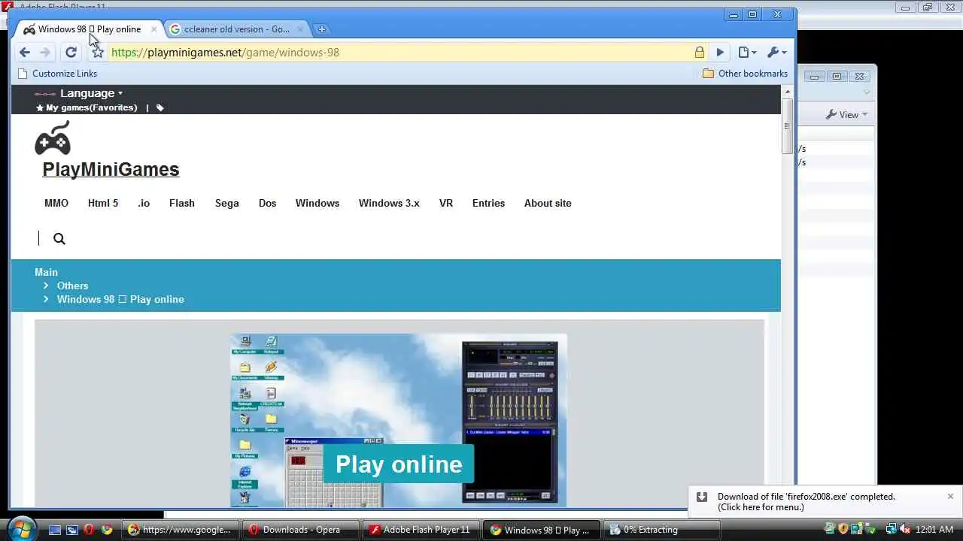Click the magnifier search icon
The height and width of the screenshot is (541, 963).
59,239
